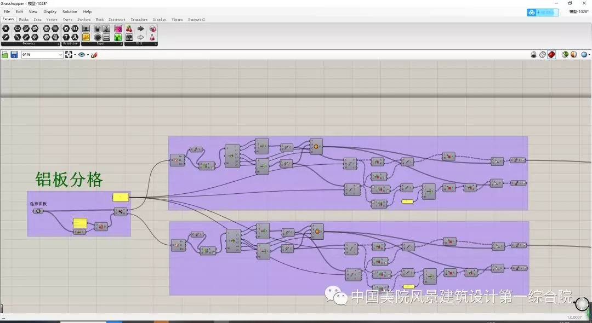592x323 pixels.
Task: Select the Button input icon
Action: click(x=98, y=37)
